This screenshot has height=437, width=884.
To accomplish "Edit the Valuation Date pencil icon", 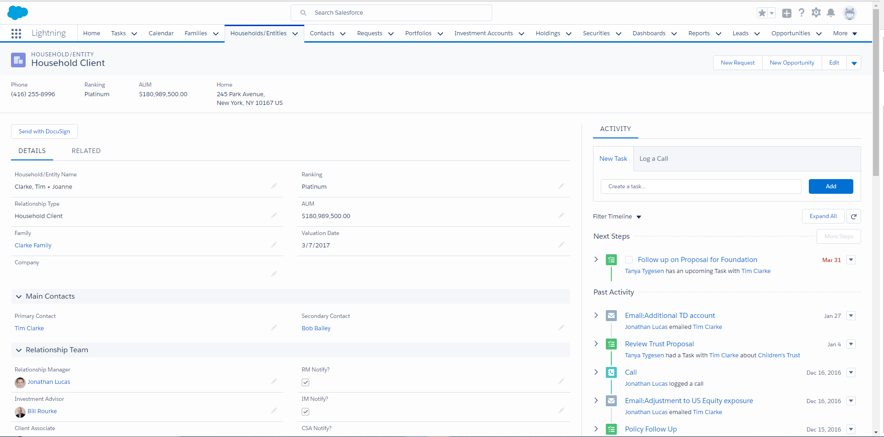I will coord(561,245).
